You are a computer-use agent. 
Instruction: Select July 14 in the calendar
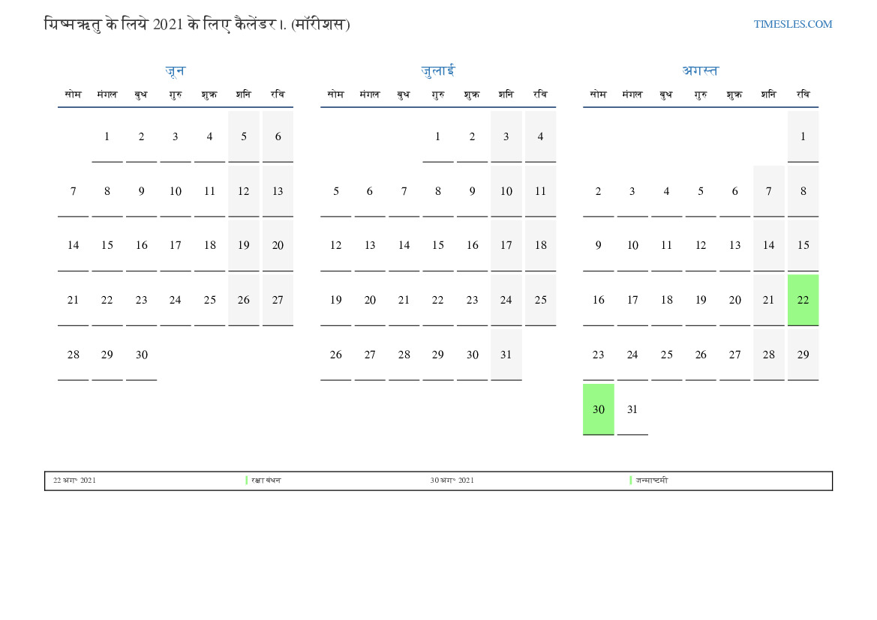(x=404, y=245)
